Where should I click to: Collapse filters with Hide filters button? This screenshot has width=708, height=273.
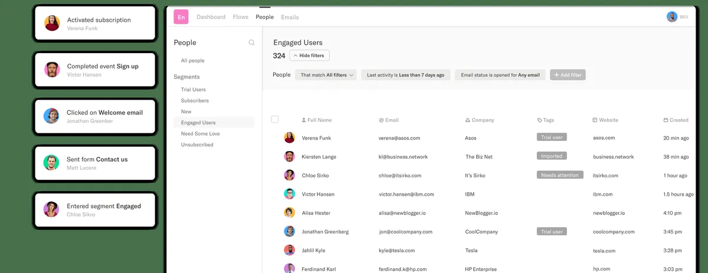click(310, 55)
